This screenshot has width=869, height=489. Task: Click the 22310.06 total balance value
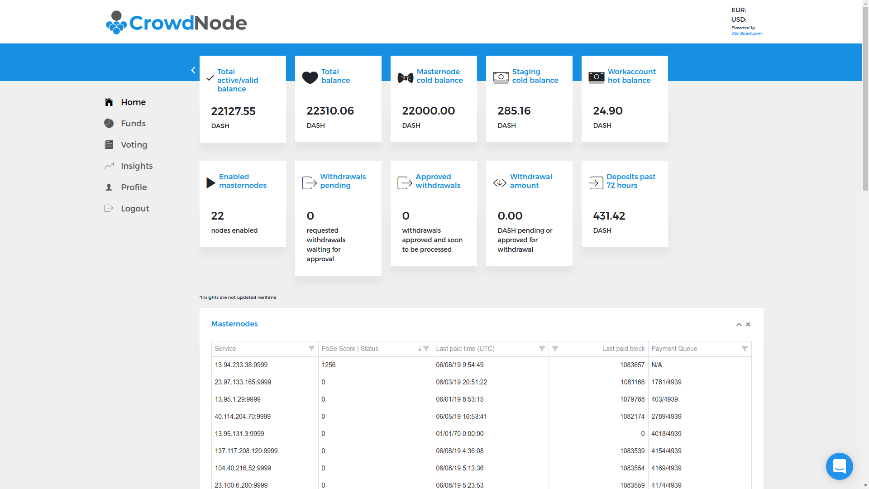click(330, 110)
